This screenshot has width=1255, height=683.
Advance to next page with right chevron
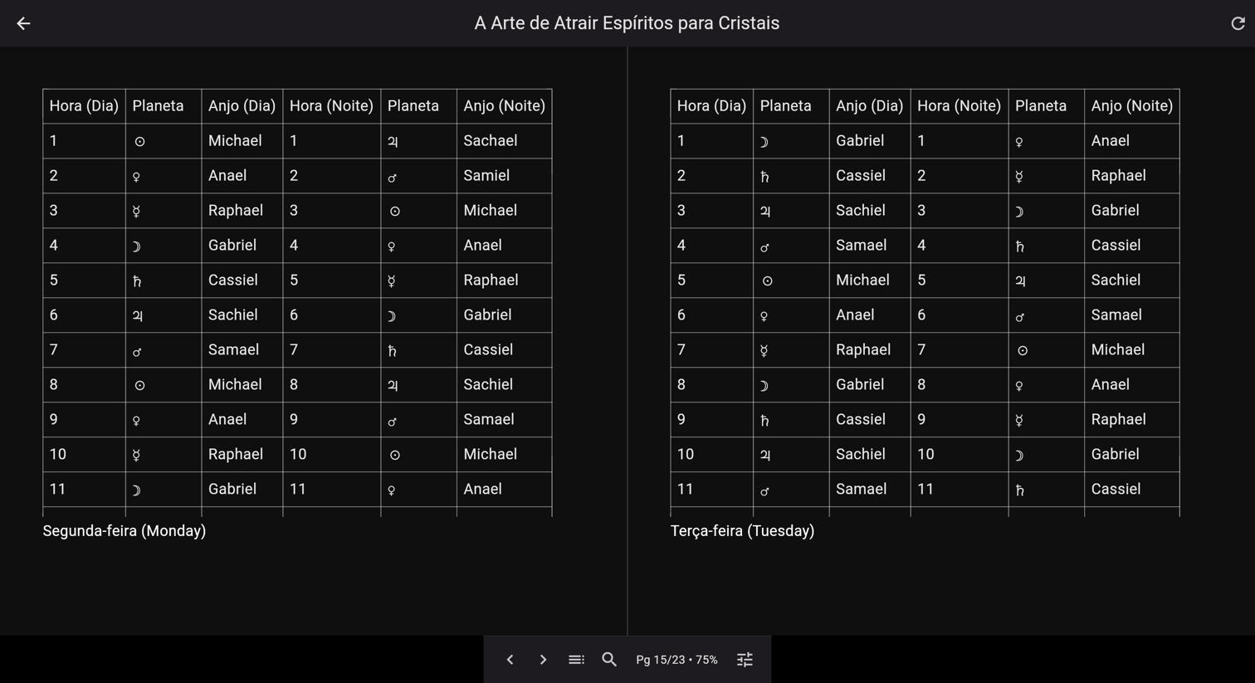tap(543, 659)
